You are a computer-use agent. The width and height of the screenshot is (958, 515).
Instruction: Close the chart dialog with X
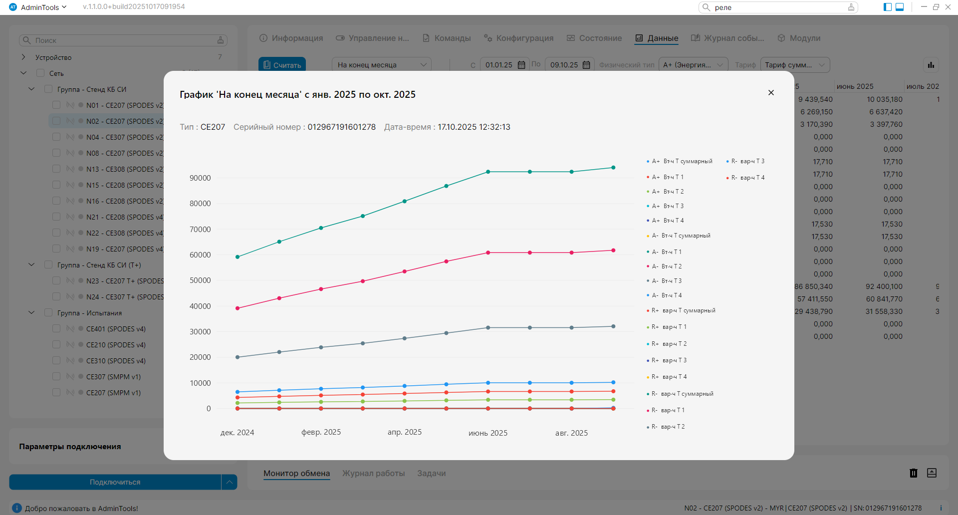click(x=771, y=93)
